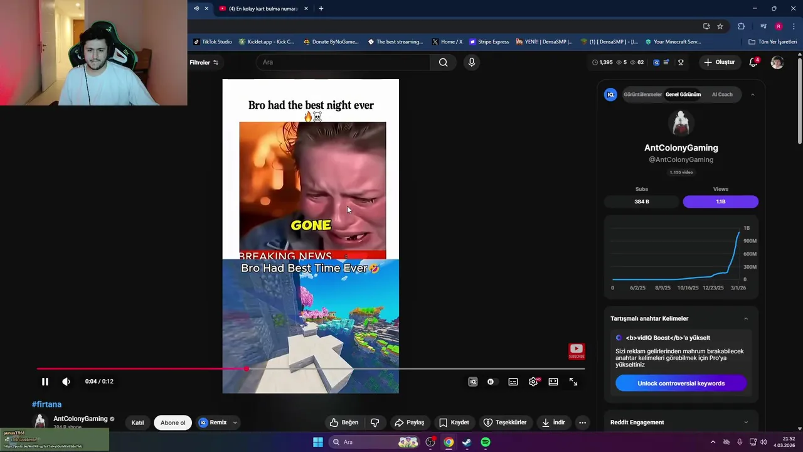Open the TikTok Studio bookmark
The width and height of the screenshot is (803, 452).
[213, 42]
